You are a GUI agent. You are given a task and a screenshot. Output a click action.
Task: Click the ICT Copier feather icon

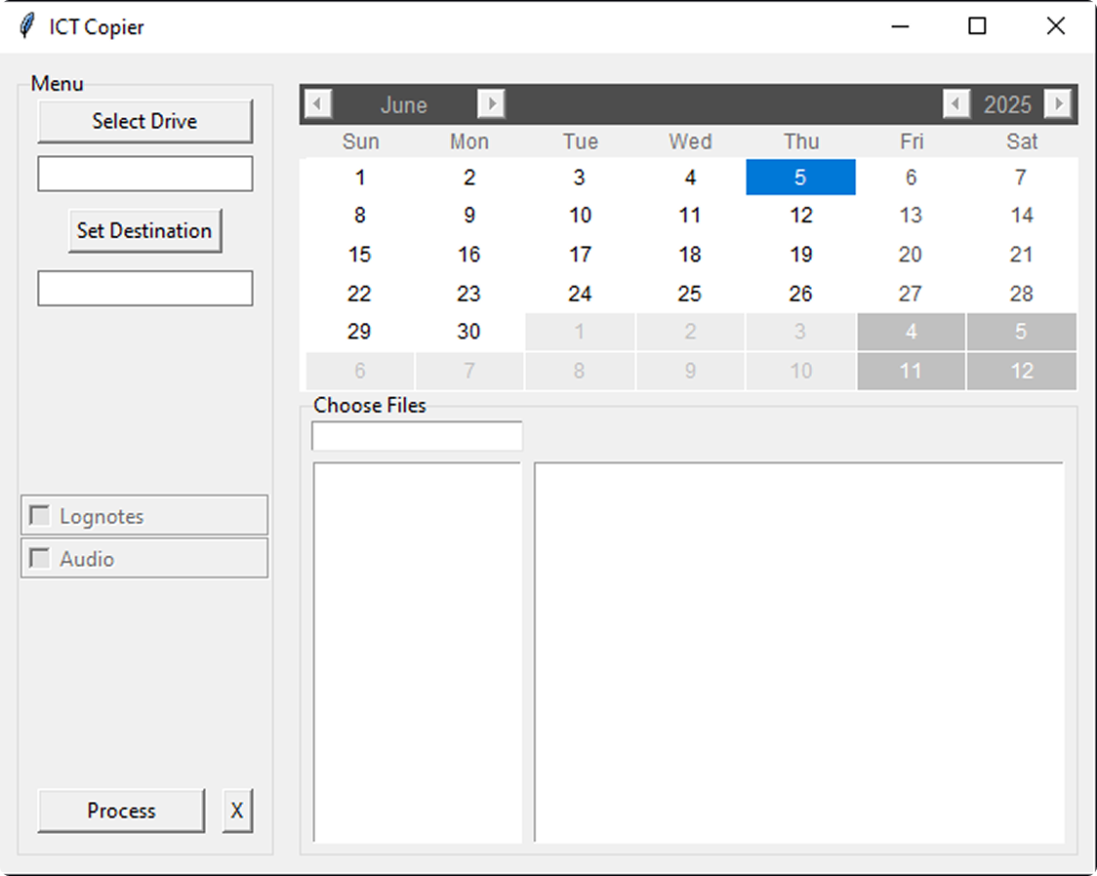(26, 26)
